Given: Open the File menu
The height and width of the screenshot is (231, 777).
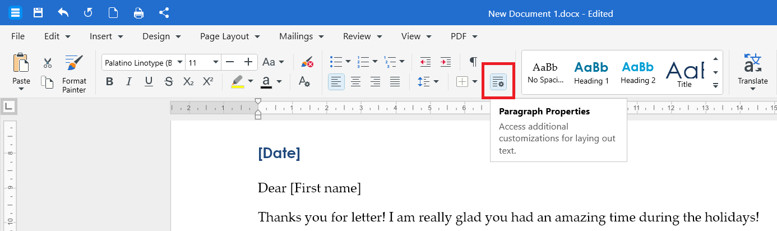Looking at the screenshot, I should click(18, 36).
